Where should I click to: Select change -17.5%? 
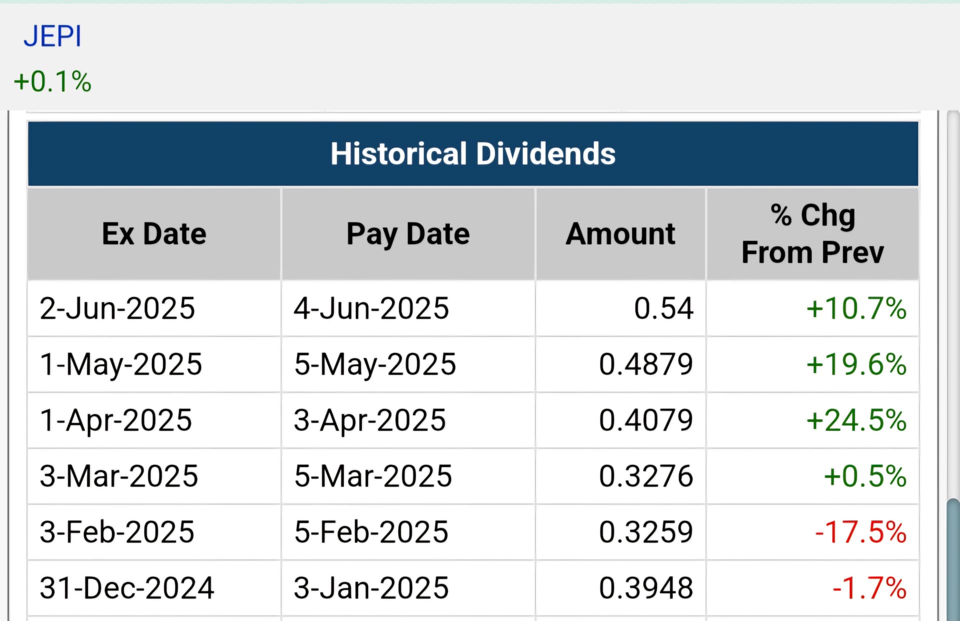[860, 532]
